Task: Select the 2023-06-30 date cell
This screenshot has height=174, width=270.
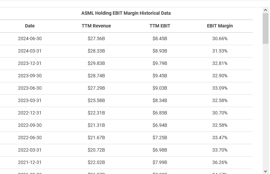Action: click(30, 88)
